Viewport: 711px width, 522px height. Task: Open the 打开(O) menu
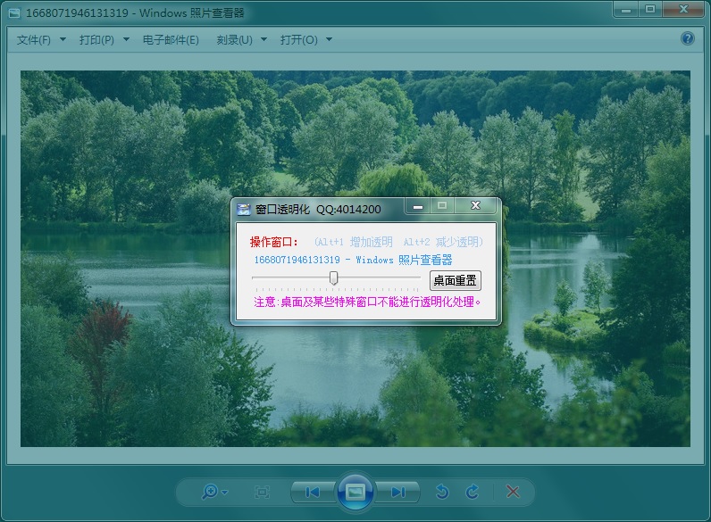(299, 40)
